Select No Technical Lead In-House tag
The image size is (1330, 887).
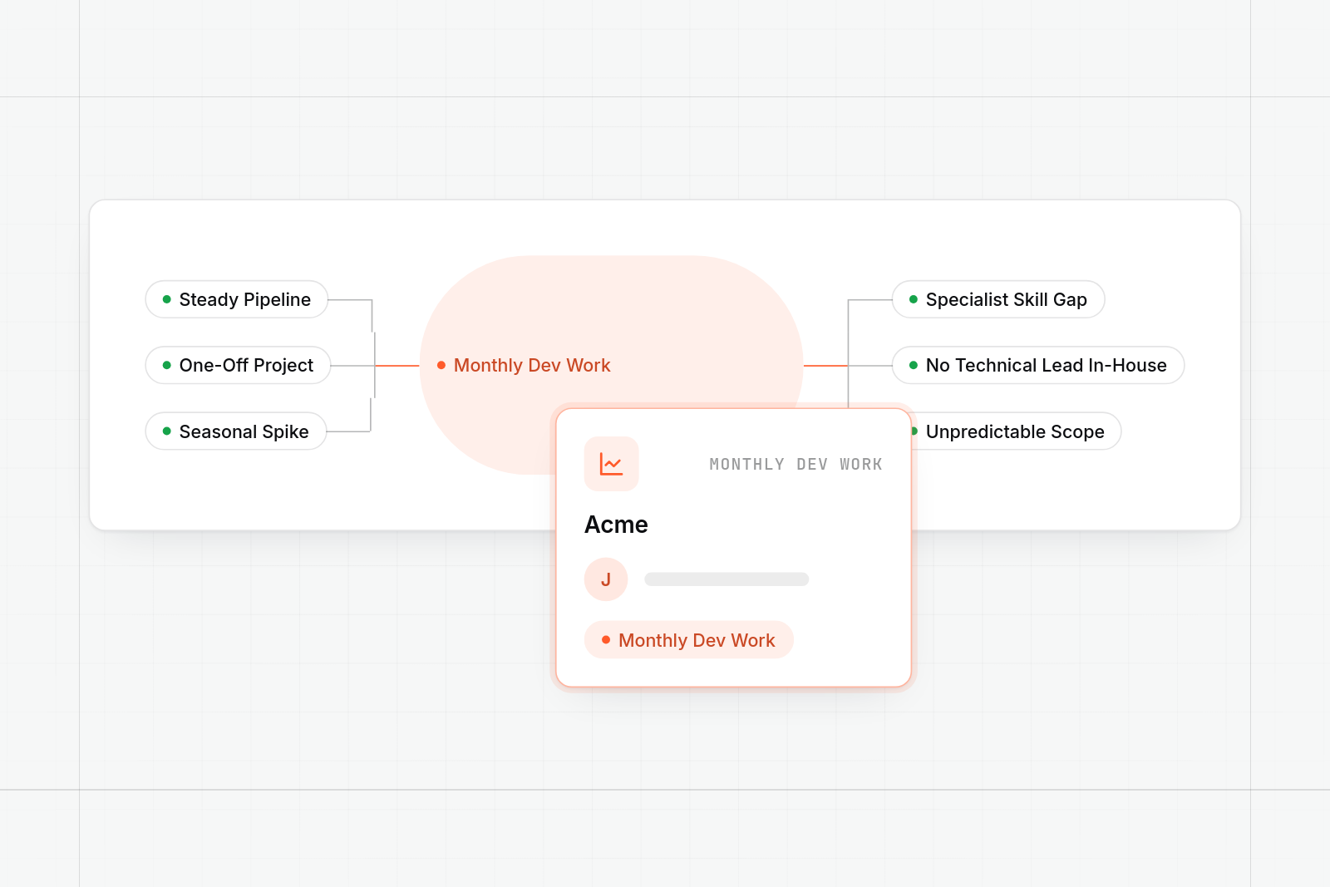(x=1038, y=365)
